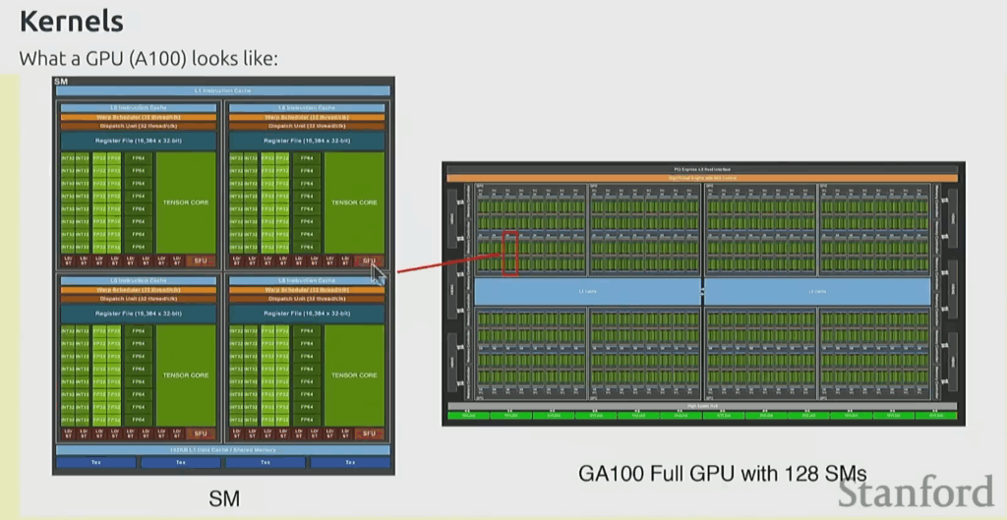Viewport: 1007px width, 520px height.
Task: Click the top-left partition's Register File block
Action: point(137,142)
